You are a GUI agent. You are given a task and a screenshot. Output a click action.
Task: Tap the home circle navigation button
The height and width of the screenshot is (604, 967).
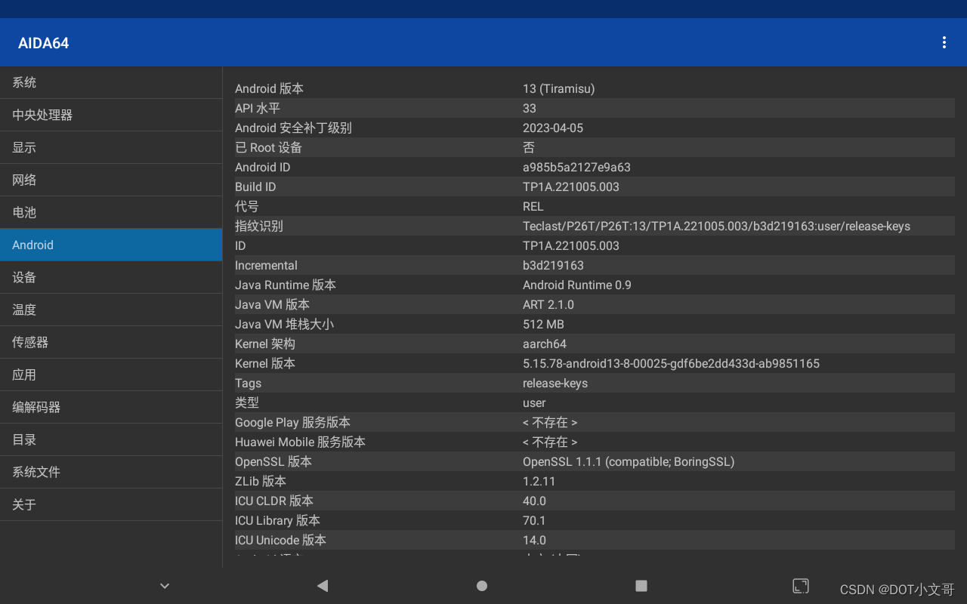point(482,585)
